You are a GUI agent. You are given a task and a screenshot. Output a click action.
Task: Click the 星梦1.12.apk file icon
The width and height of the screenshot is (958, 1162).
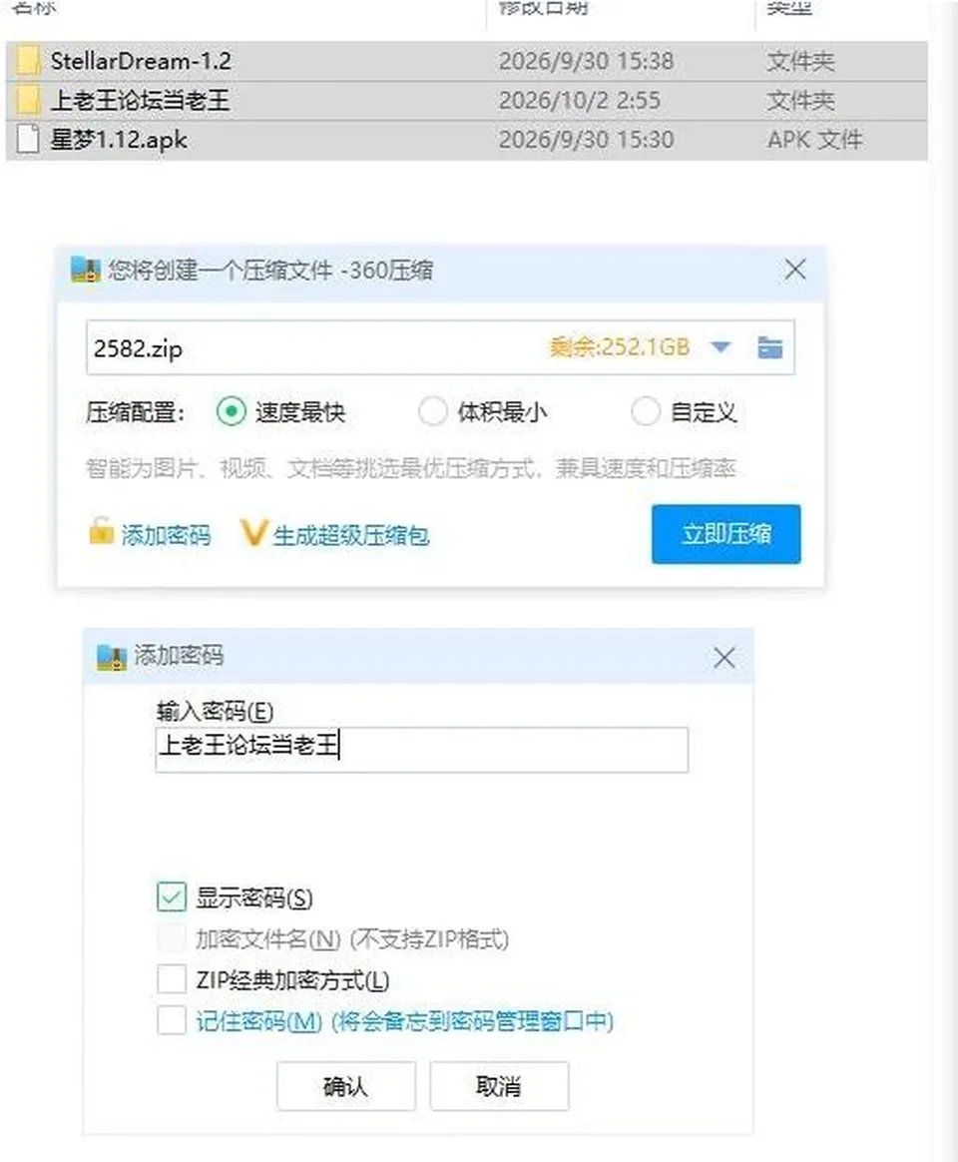pyautogui.click(x=27, y=140)
